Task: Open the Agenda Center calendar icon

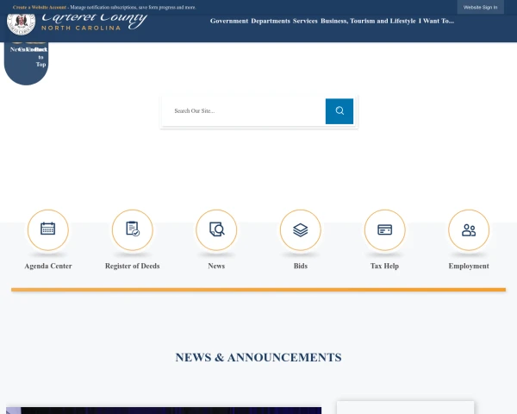Action: tap(48, 230)
